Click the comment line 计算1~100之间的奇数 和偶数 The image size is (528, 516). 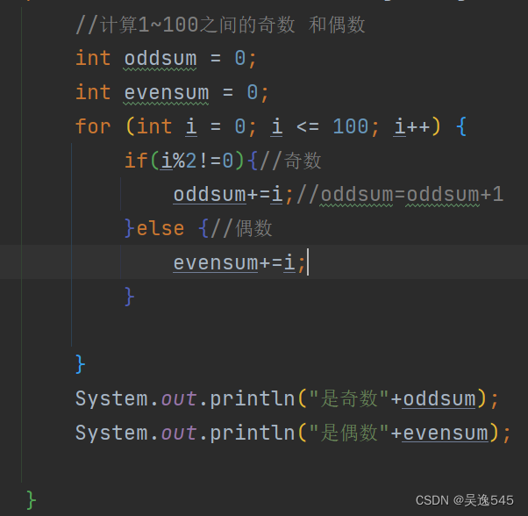(220, 25)
